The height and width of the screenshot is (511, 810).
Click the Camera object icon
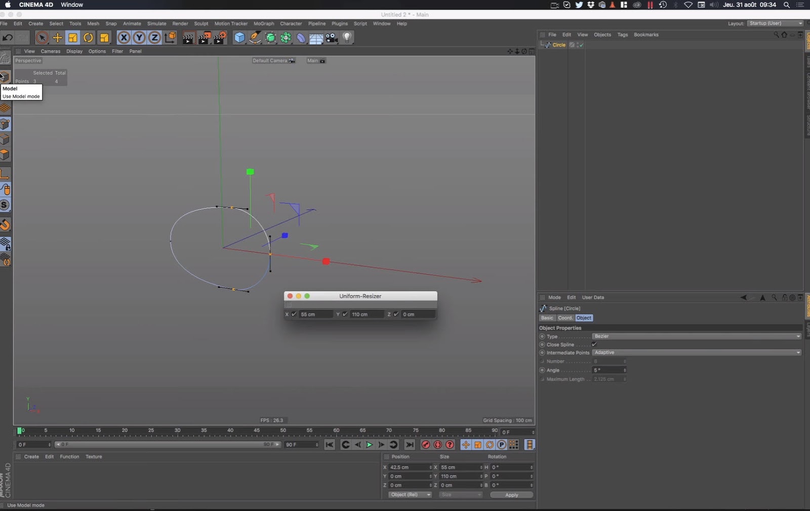pos(332,37)
